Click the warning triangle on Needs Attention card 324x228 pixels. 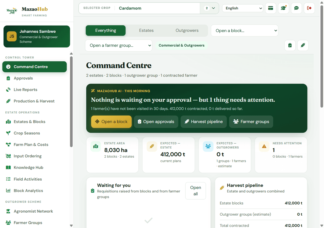point(264,147)
